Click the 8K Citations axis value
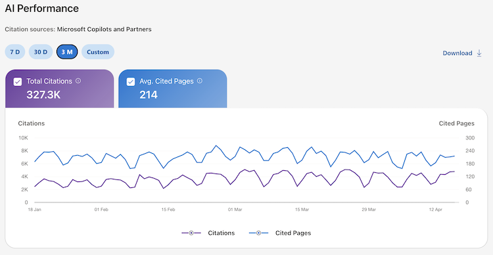This screenshot has height=255, width=493. click(x=24, y=151)
